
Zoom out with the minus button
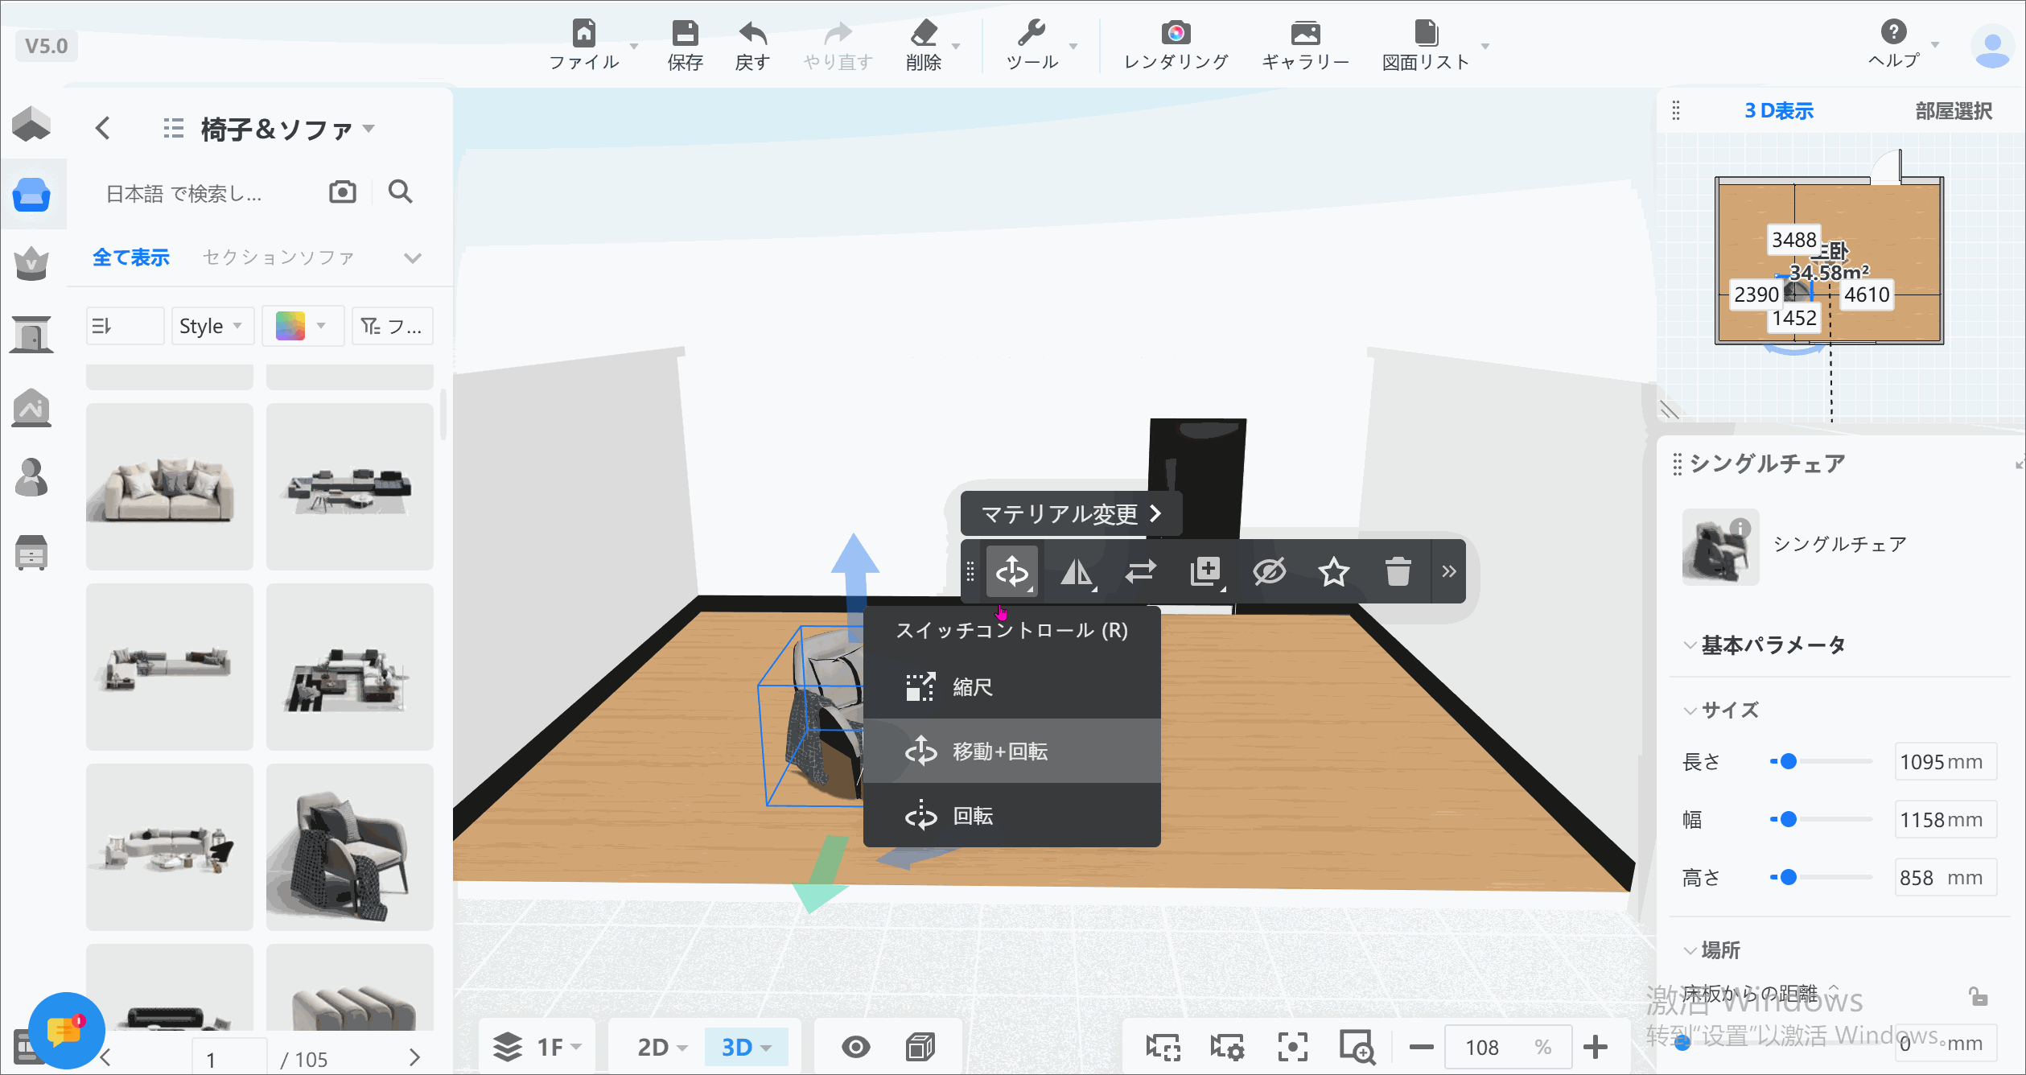pos(1422,1047)
